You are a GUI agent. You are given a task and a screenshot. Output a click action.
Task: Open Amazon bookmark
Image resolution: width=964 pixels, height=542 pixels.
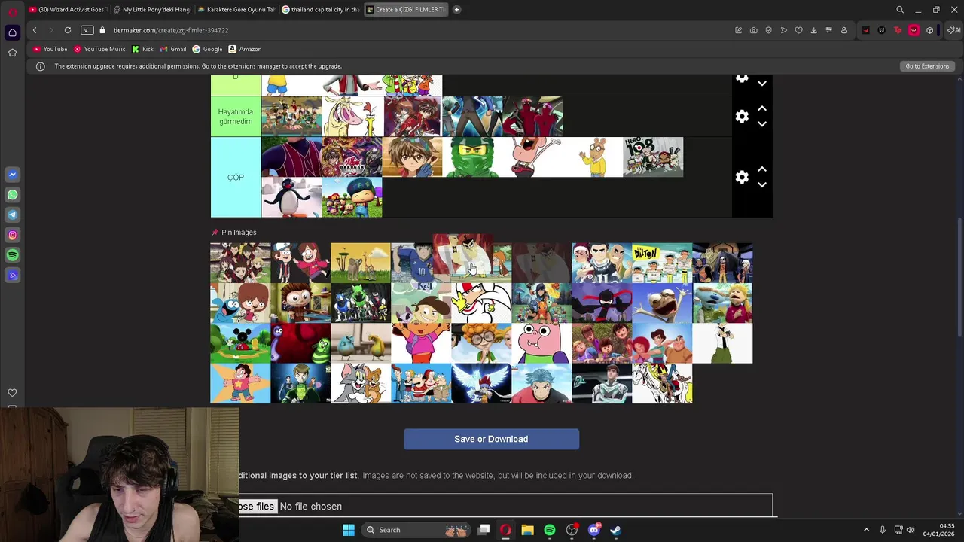(x=245, y=49)
